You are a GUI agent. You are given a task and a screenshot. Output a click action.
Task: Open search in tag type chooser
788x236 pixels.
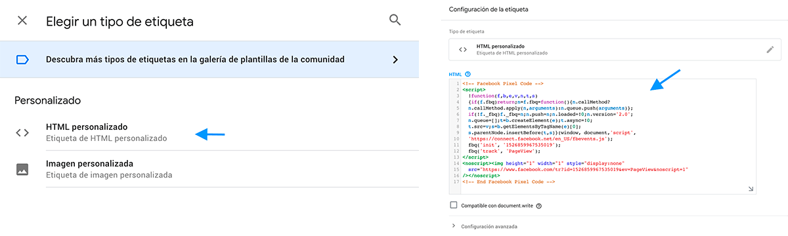395,20
